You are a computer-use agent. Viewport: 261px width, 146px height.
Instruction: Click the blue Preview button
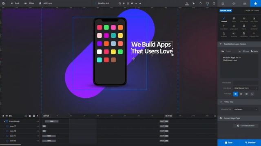pyautogui.click(x=250, y=142)
